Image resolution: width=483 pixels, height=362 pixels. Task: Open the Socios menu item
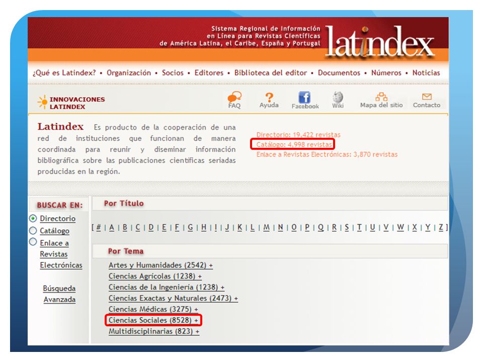pos(173,73)
